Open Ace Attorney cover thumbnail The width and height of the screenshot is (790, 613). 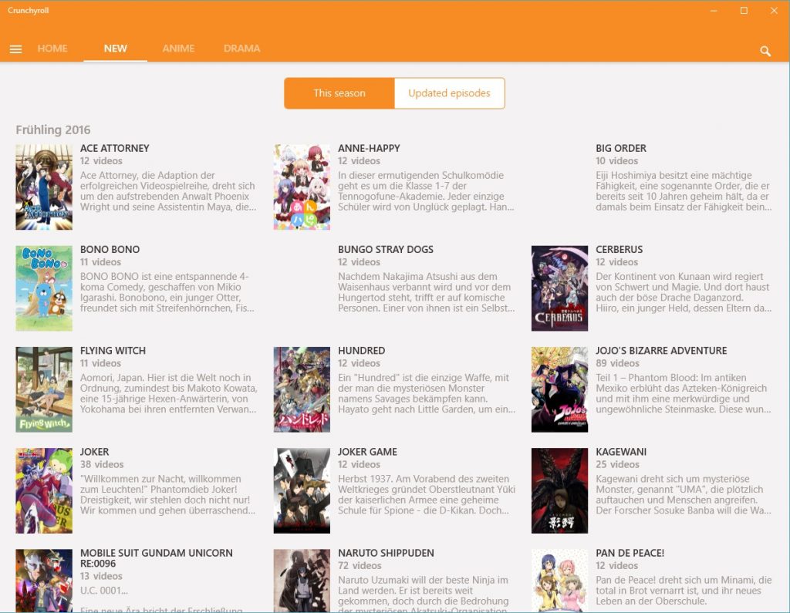(x=44, y=187)
